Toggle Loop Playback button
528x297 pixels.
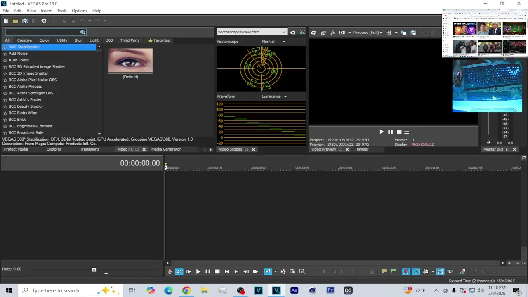point(179,271)
